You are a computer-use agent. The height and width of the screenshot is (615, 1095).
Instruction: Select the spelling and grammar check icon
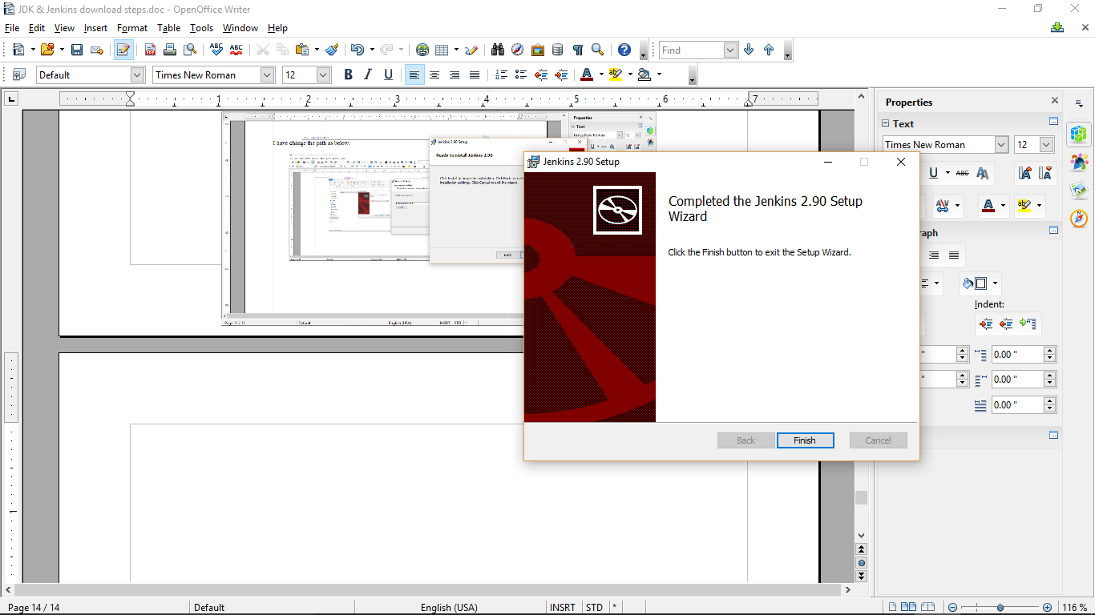tap(216, 50)
